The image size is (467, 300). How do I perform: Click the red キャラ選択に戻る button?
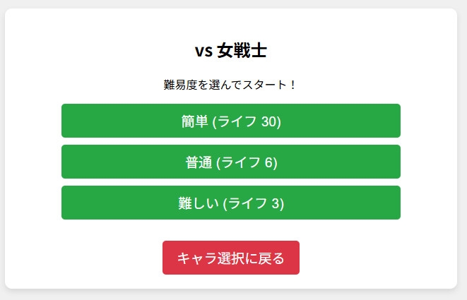point(231,258)
